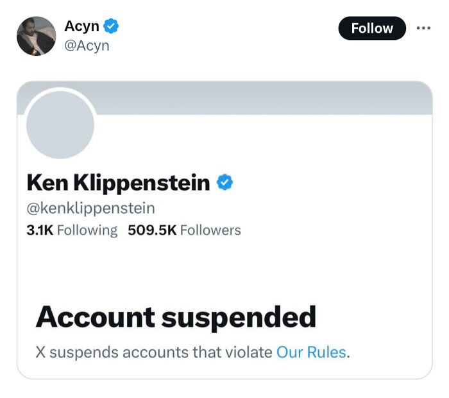This screenshot has height=398, width=449.
Task: Open the Our Rules link
Action: pos(311,352)
